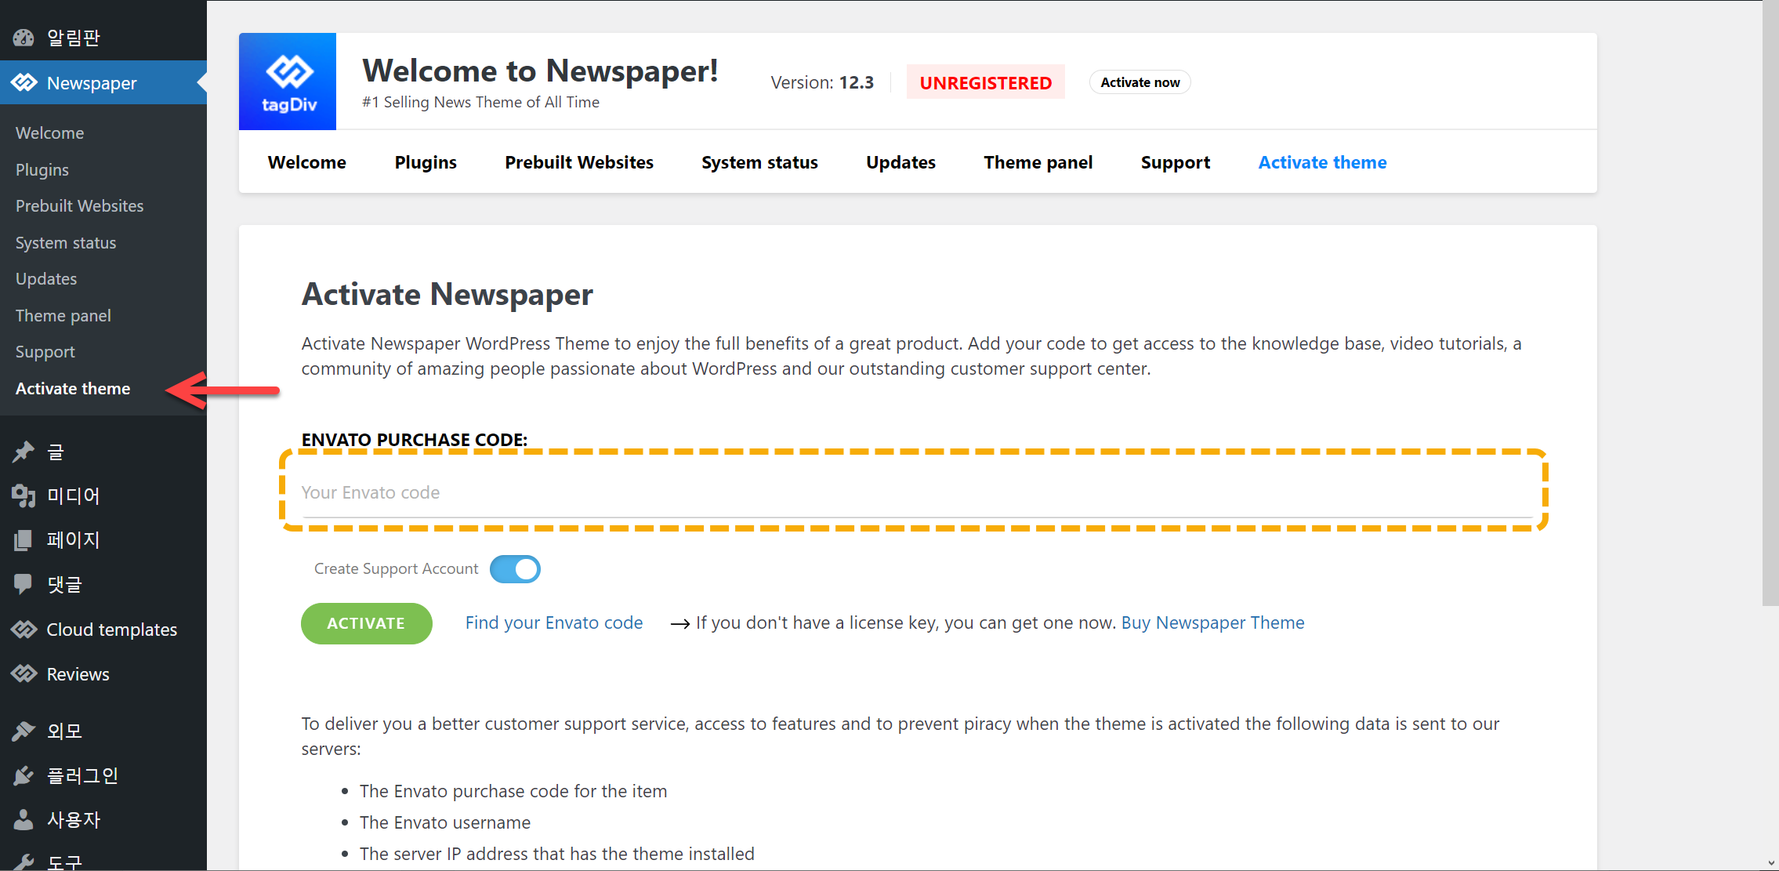Select Theme panel in the sidebar submenu
This screenshot has width=1779, height=871.
point(63,315)
